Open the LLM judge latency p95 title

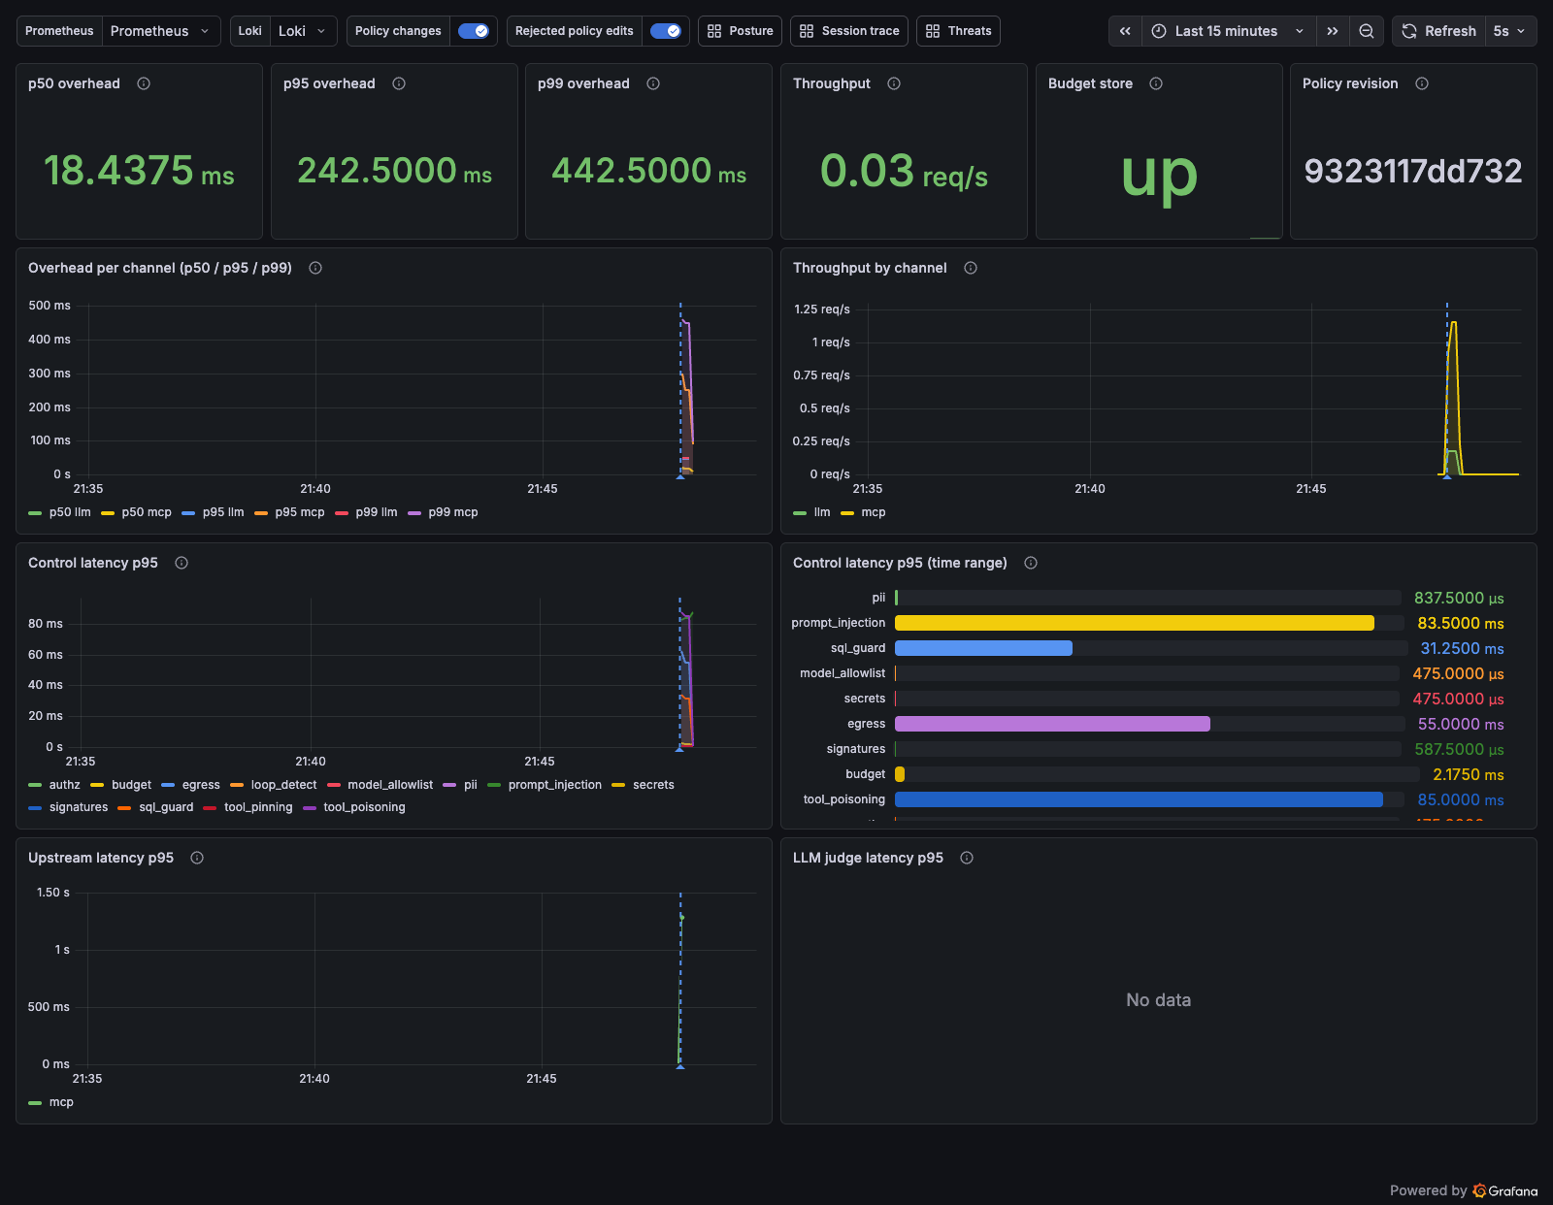868,858
